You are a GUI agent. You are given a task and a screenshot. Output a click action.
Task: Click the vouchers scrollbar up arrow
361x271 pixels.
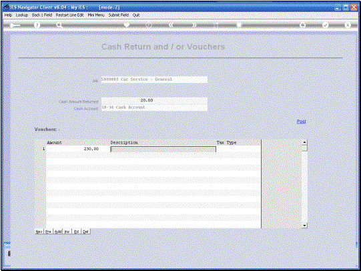tap(304, 142)
